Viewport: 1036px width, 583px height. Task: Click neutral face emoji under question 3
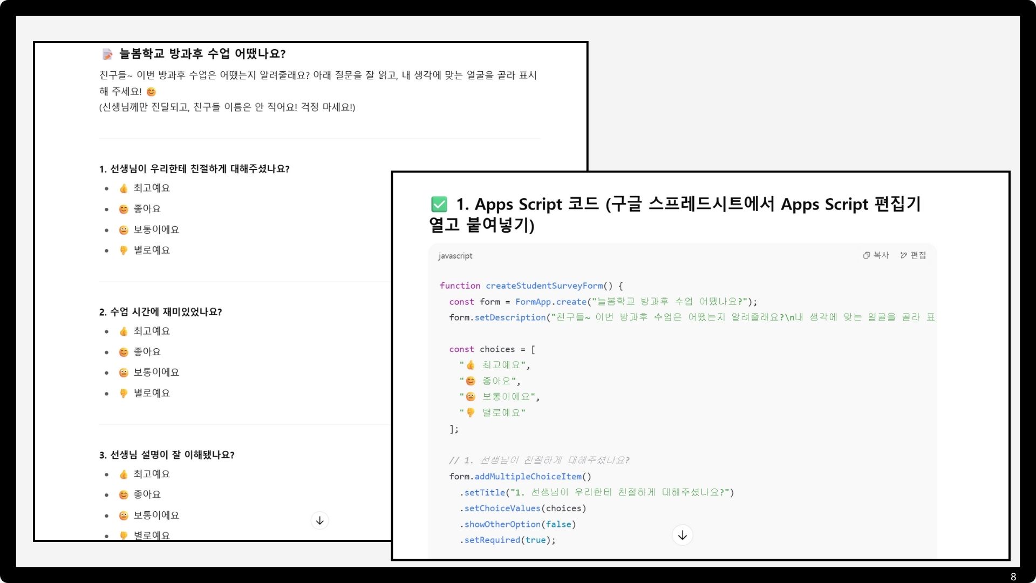point(124,516)
